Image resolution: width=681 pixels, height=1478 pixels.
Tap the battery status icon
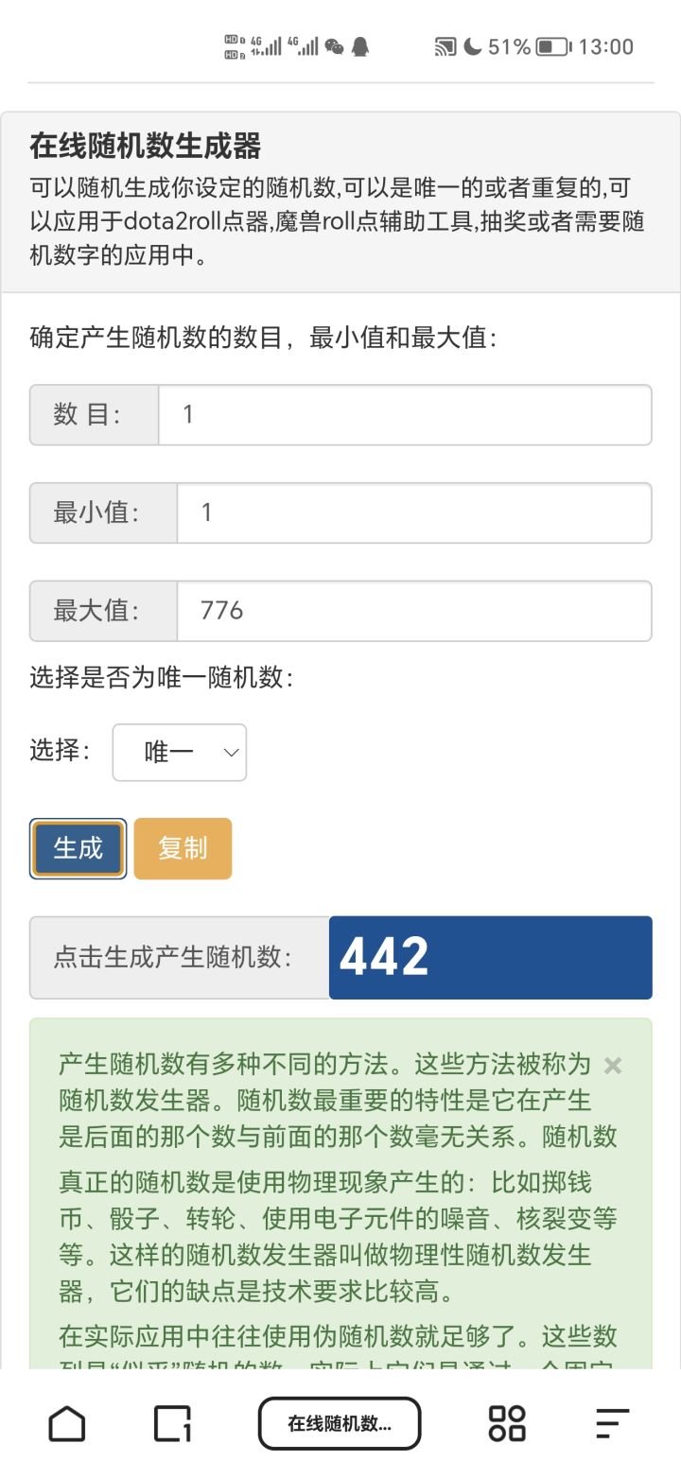553,46
